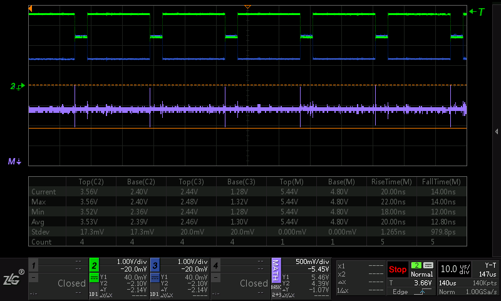Click the channel 2 ground level marker
The height and width of the screenshot is (301, 501).
18,86
